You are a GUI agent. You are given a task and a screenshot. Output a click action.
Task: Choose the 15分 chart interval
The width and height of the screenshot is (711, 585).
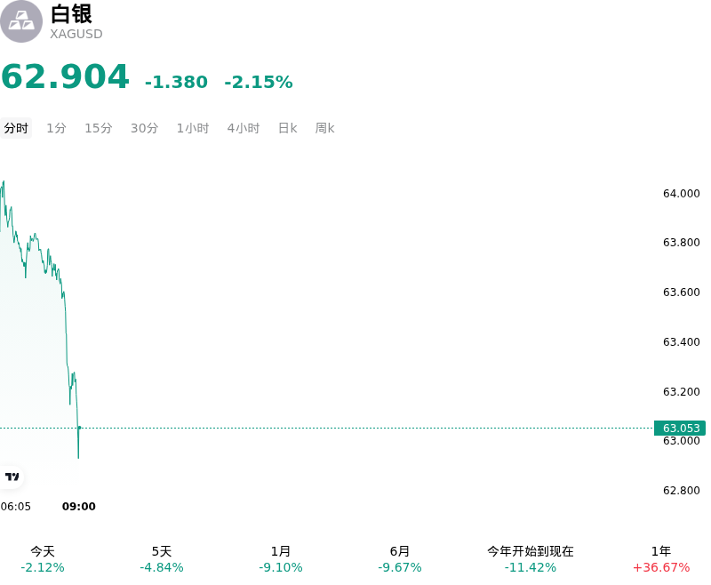pos(99,128)
